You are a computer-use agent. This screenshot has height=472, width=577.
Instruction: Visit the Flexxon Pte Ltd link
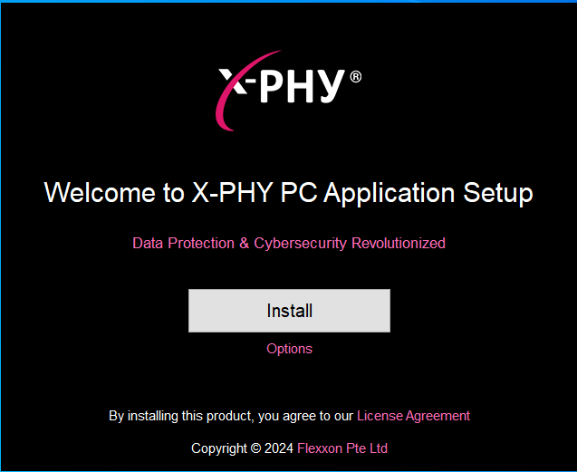342,448
